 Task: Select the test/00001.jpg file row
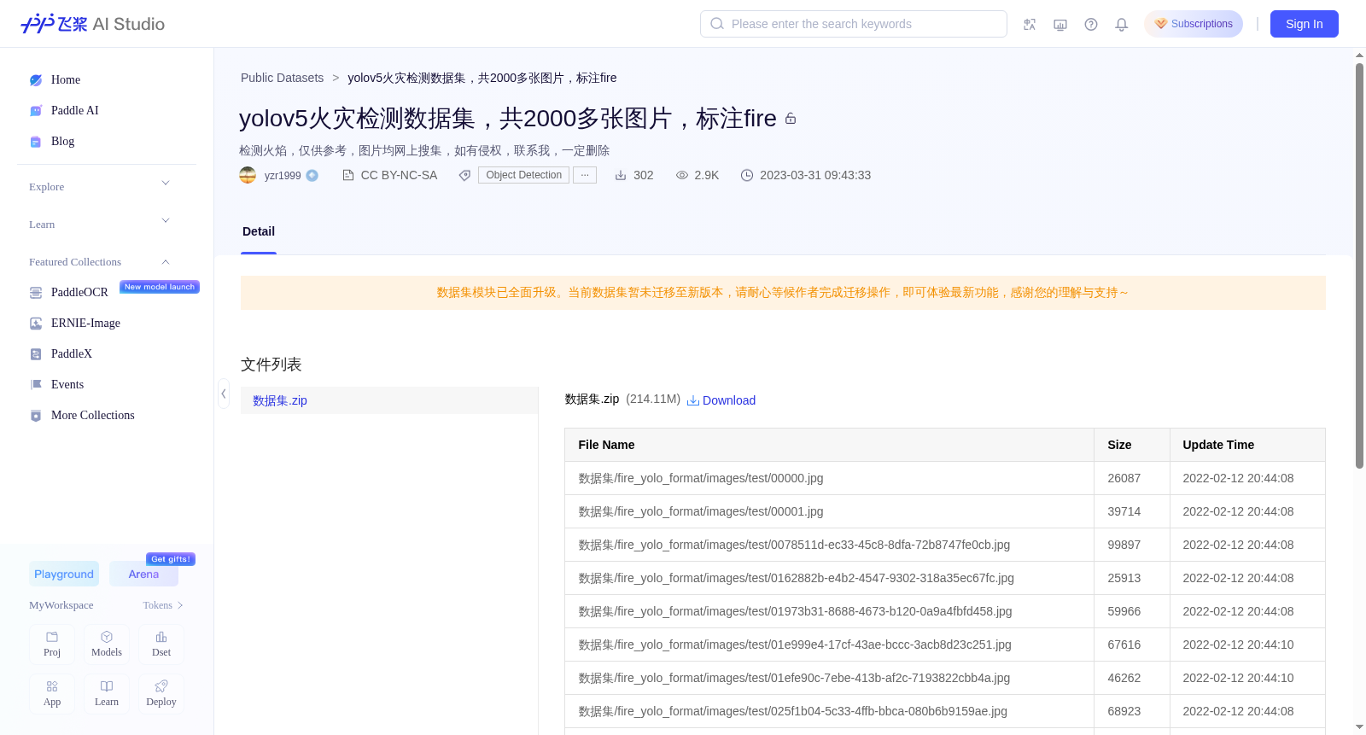(x=945, y=511)
